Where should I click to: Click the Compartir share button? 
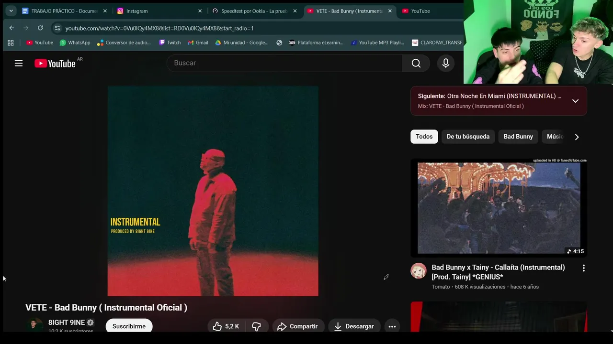point(298,326)
